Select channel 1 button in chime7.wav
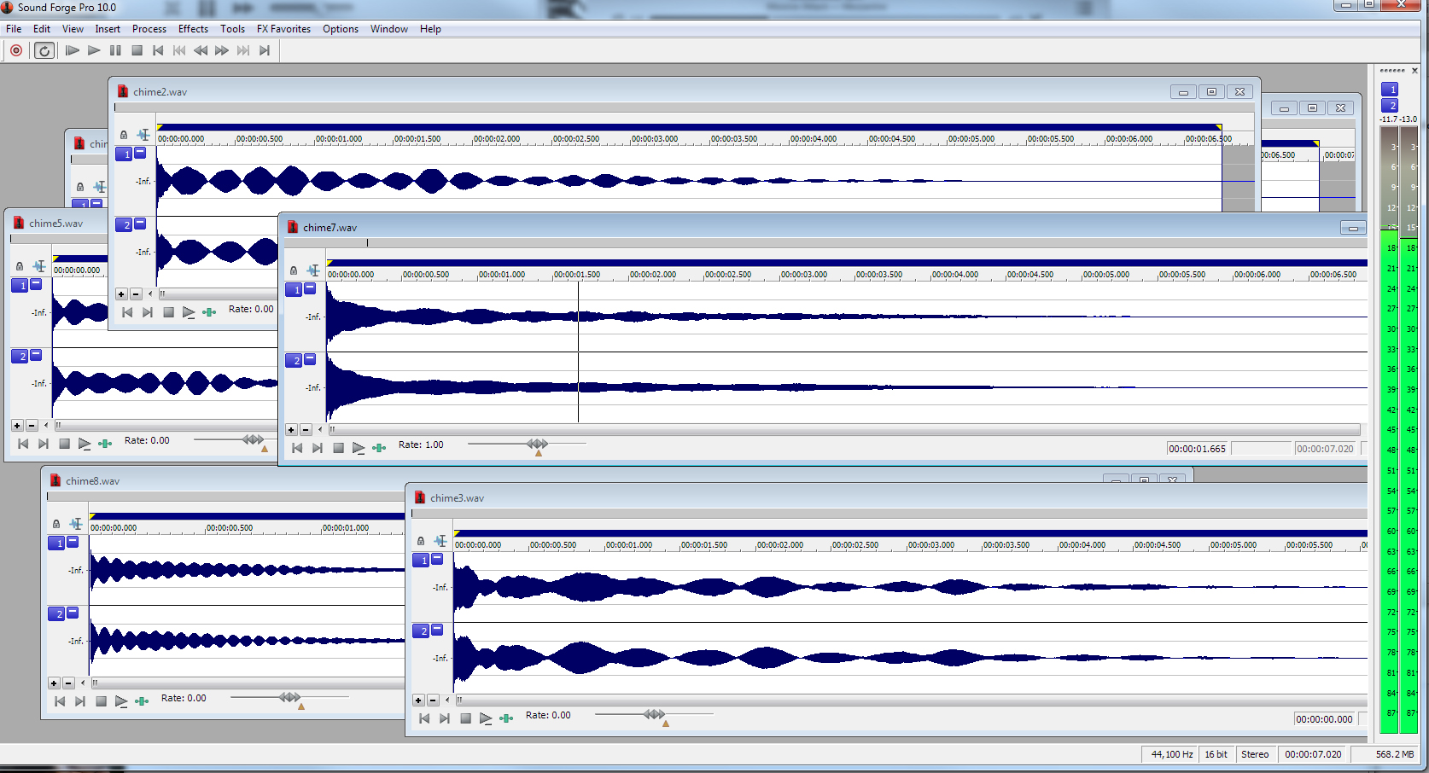 pos(295,290)
